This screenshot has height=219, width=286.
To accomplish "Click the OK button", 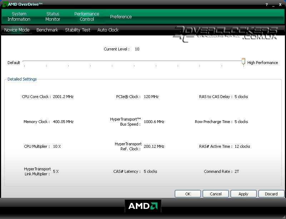I will point(188,194).
